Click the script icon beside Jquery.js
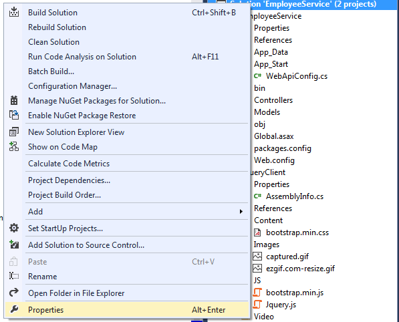 pyautogui.click(x=257, y=304)
